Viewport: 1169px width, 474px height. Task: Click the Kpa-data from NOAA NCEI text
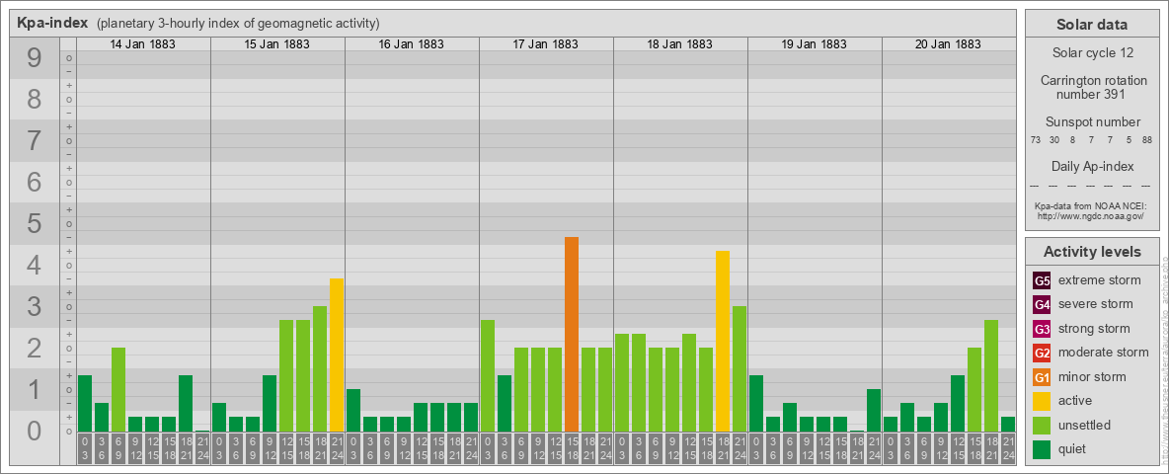(x=1090, y=205)
